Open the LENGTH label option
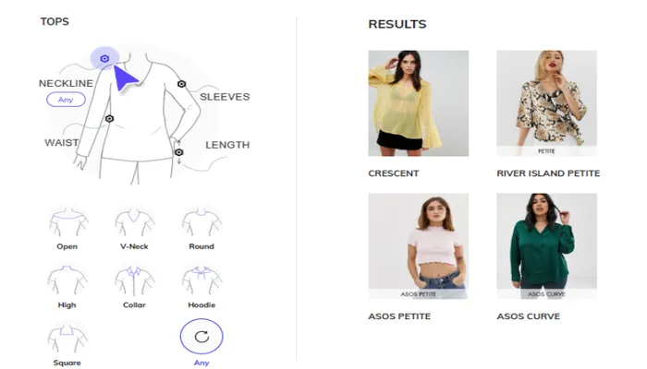This screenshot has width=647, height=369. tap(227, 145)
